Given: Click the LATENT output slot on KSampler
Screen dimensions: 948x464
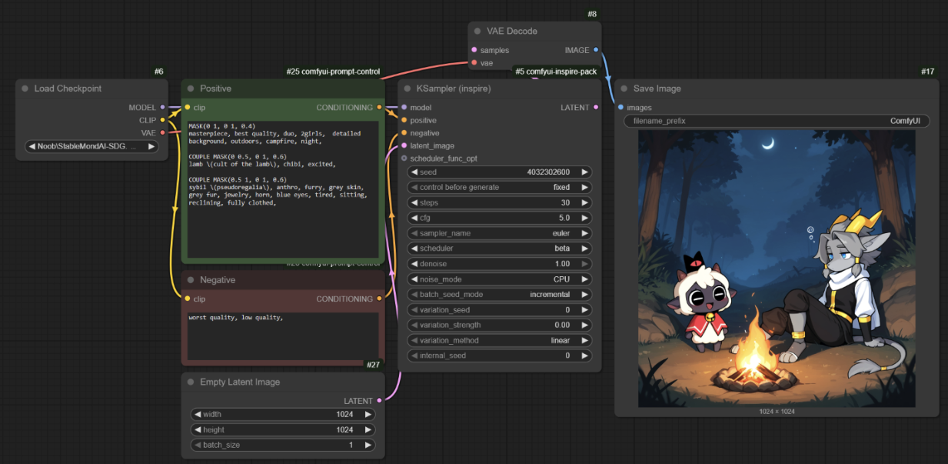Looking at the screenshot, I should (x=596, y=108).
